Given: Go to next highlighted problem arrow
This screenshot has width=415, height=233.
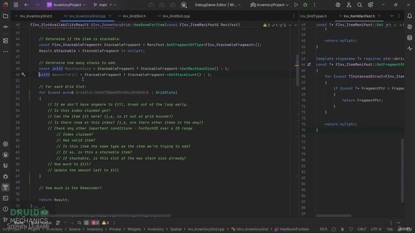Looking at the screenshot, I should pos(296,25).
